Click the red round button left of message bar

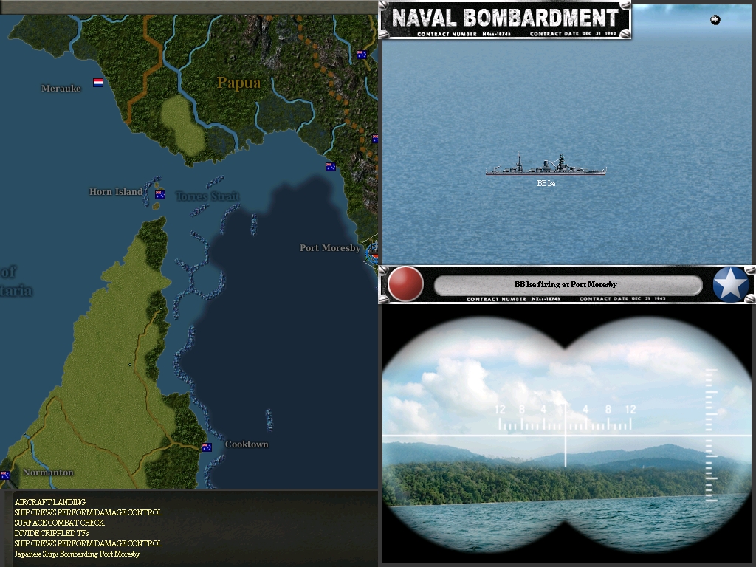405,284
